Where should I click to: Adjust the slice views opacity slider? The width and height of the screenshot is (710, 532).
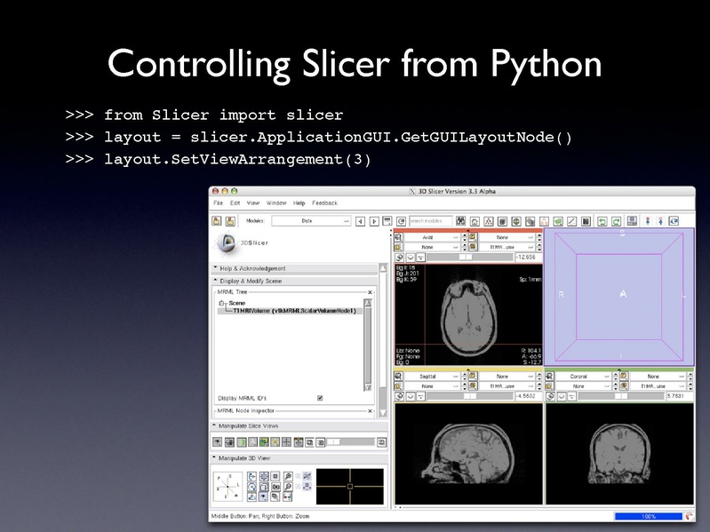(x=350, y=442)
